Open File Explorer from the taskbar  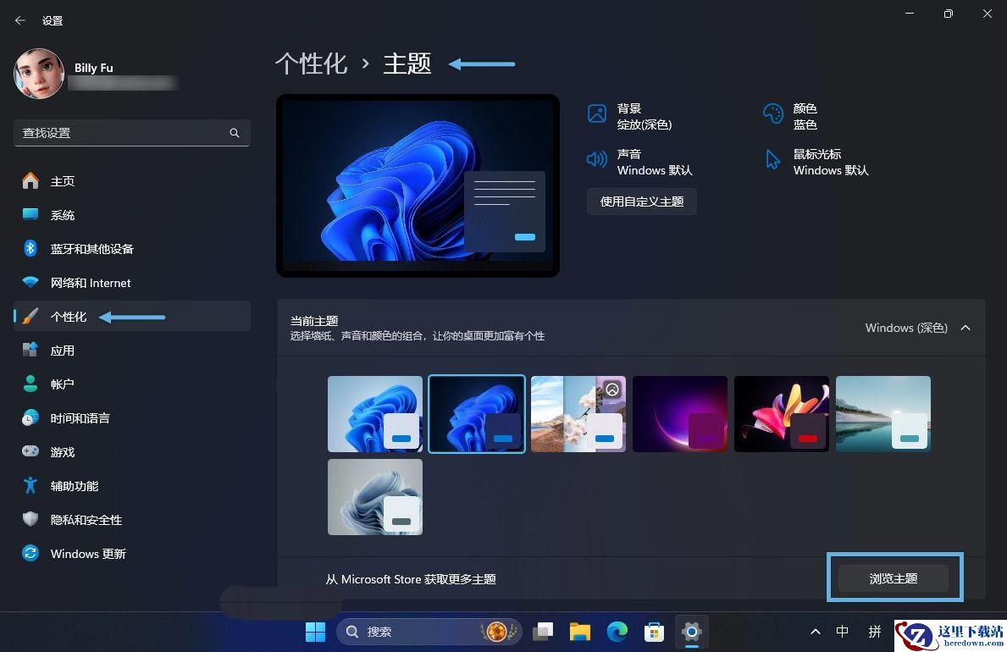[x=580, y=632]
